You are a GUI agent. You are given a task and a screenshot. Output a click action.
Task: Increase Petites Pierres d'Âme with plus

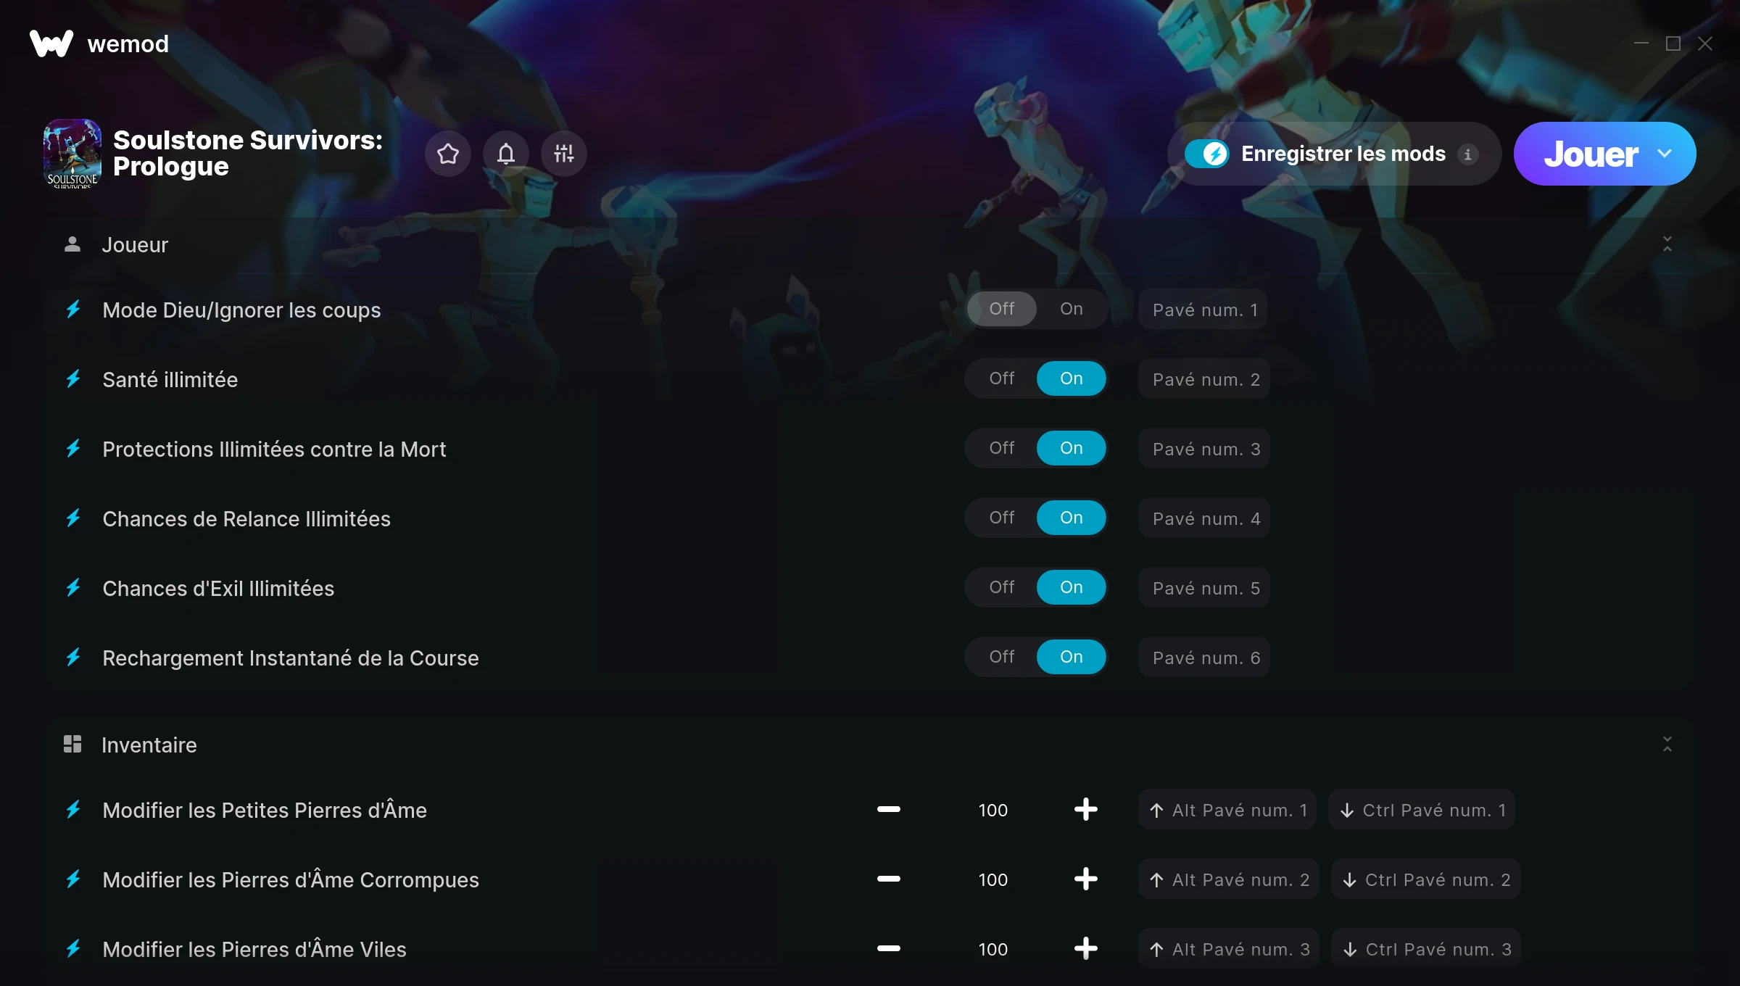pos(1085,809)
